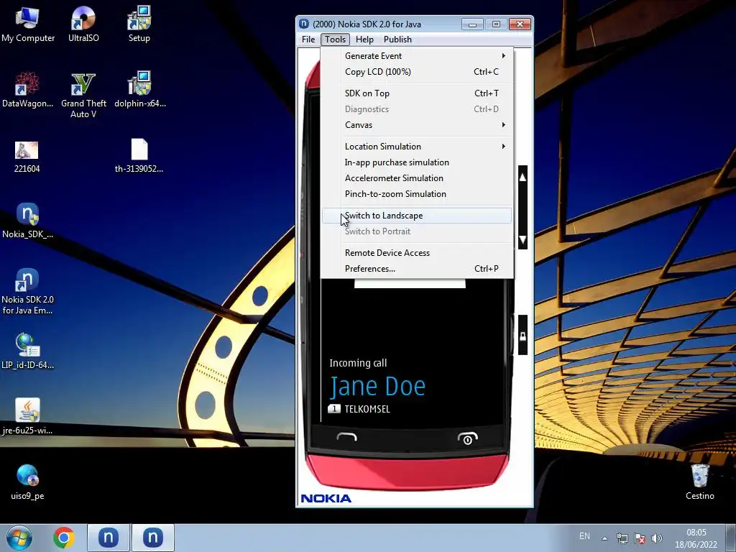Click the emulator lock key
This screenshot has width=736, height=552.
click(523, 336)
